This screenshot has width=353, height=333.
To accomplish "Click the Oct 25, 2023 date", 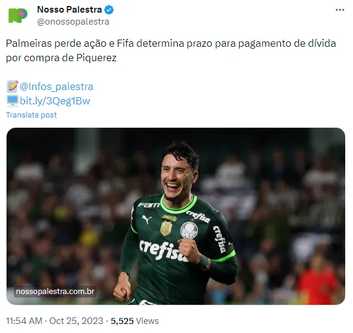I will (x=76, y=321).
